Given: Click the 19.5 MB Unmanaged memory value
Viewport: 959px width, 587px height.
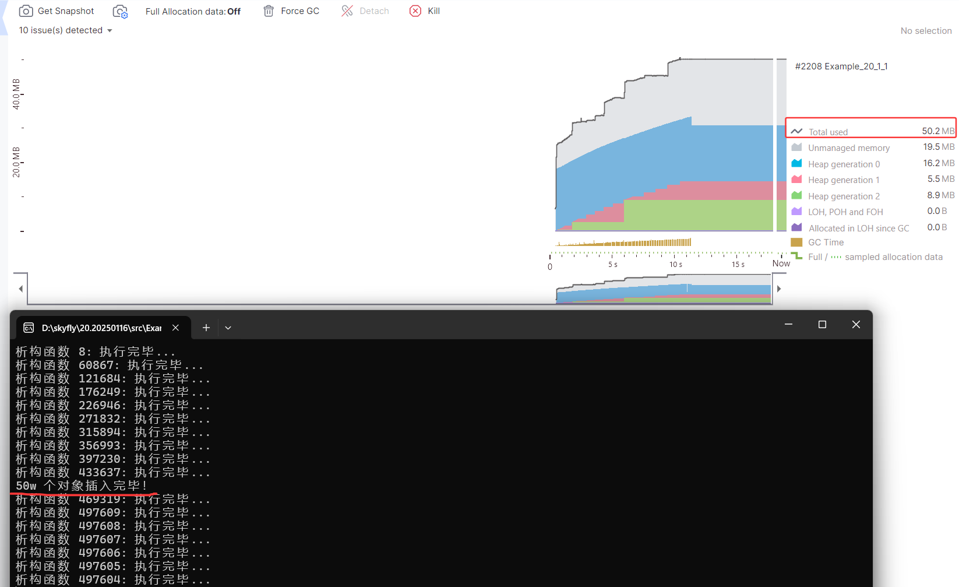Looking at the screenshot, I should coord(939,147).
